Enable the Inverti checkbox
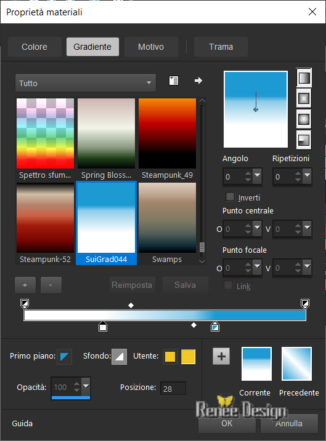326x441 pixels. [230, 197]
